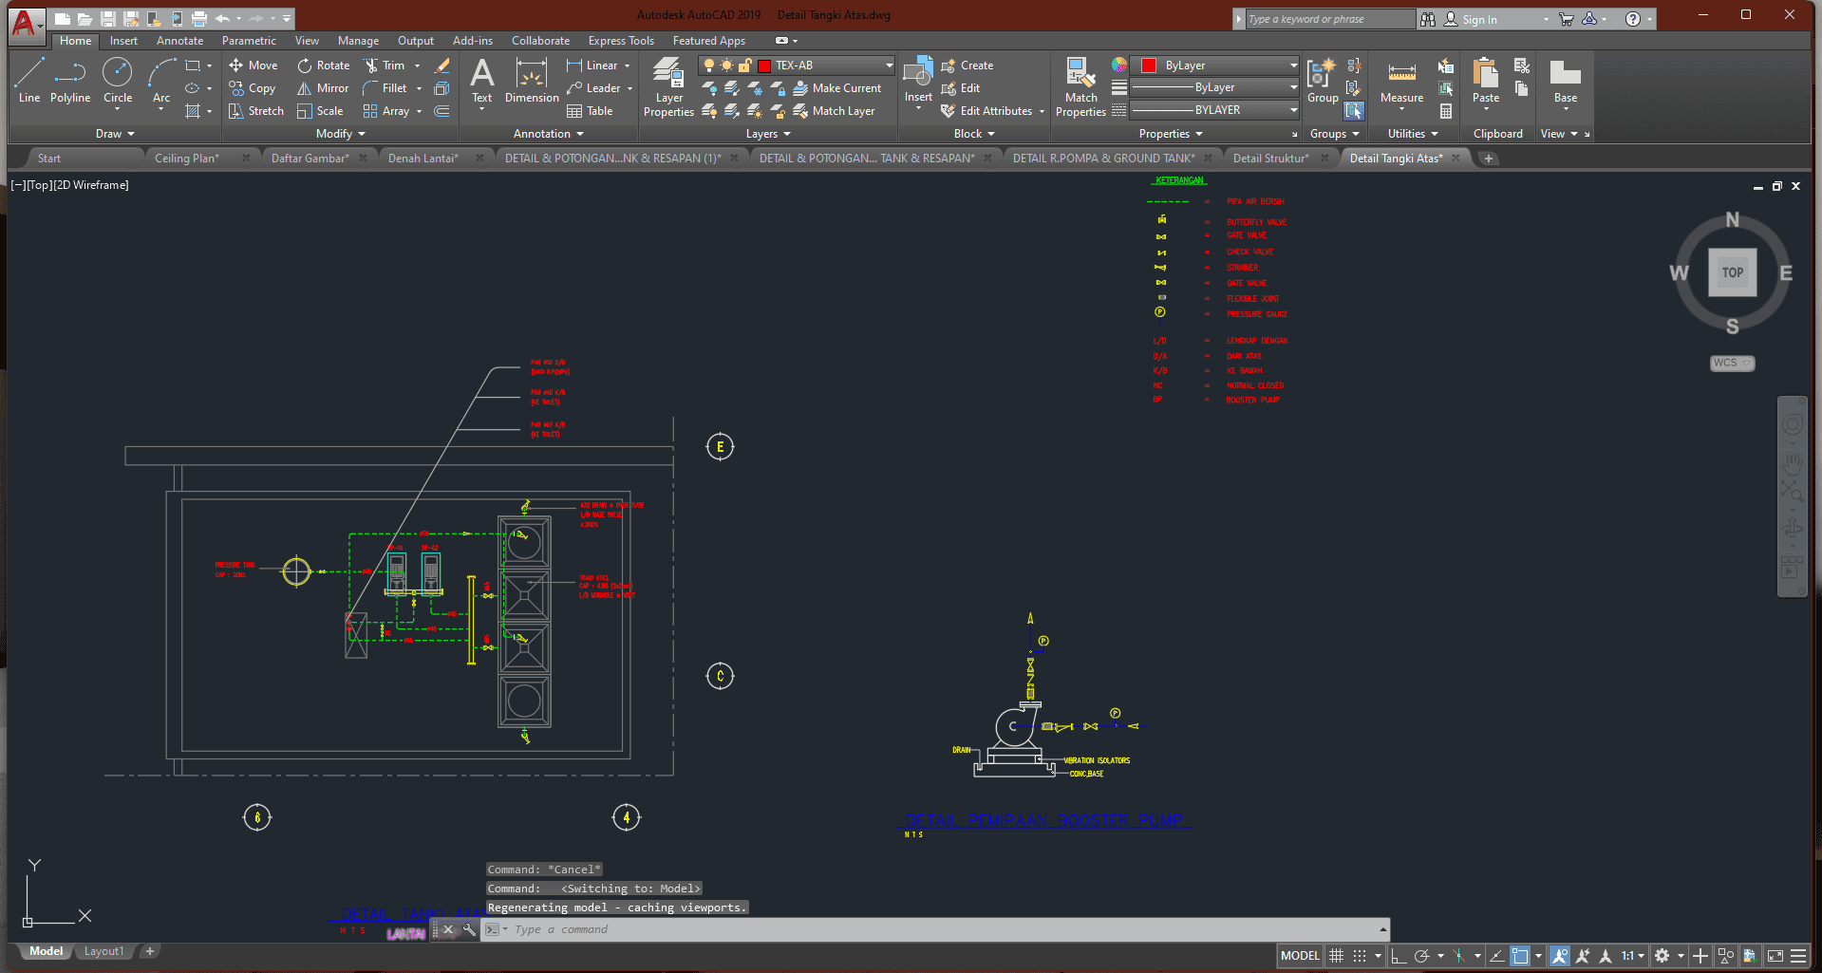Click the Edit Attributes button

pos(995,111)
